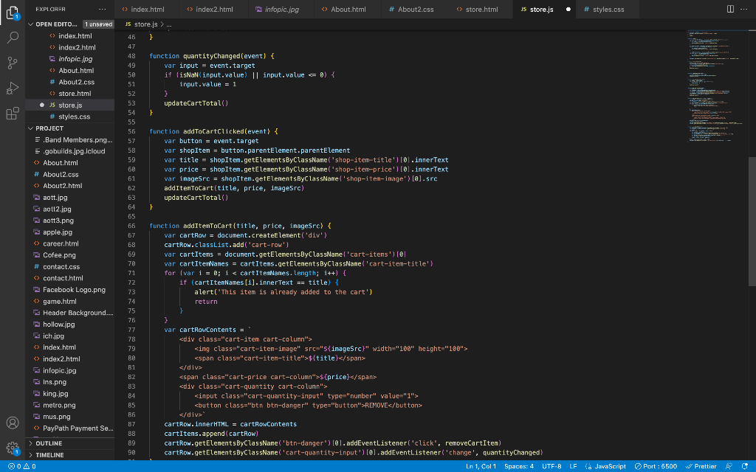Open the Search panel in the activity bar

click(x=11, y=37)
